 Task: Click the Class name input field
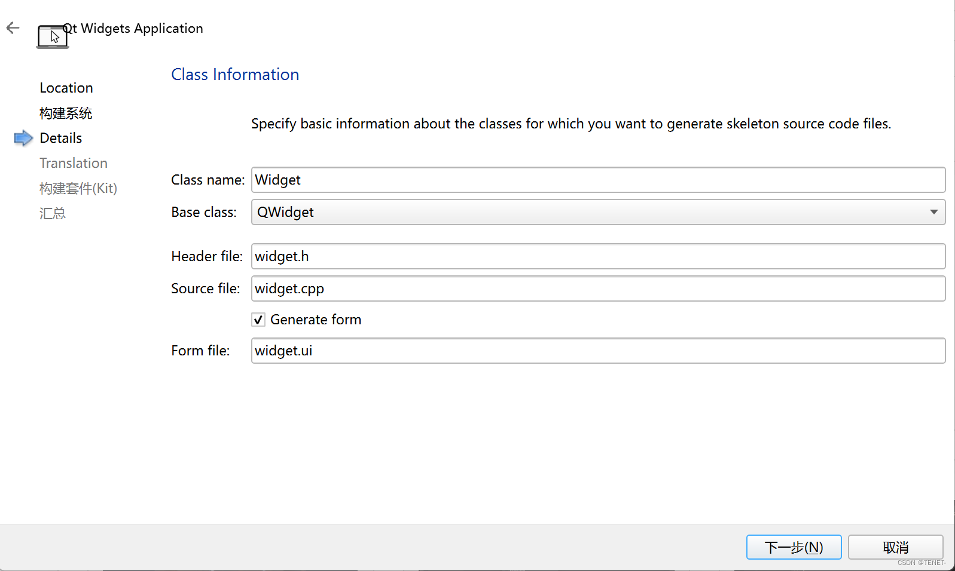click(598, 180)
